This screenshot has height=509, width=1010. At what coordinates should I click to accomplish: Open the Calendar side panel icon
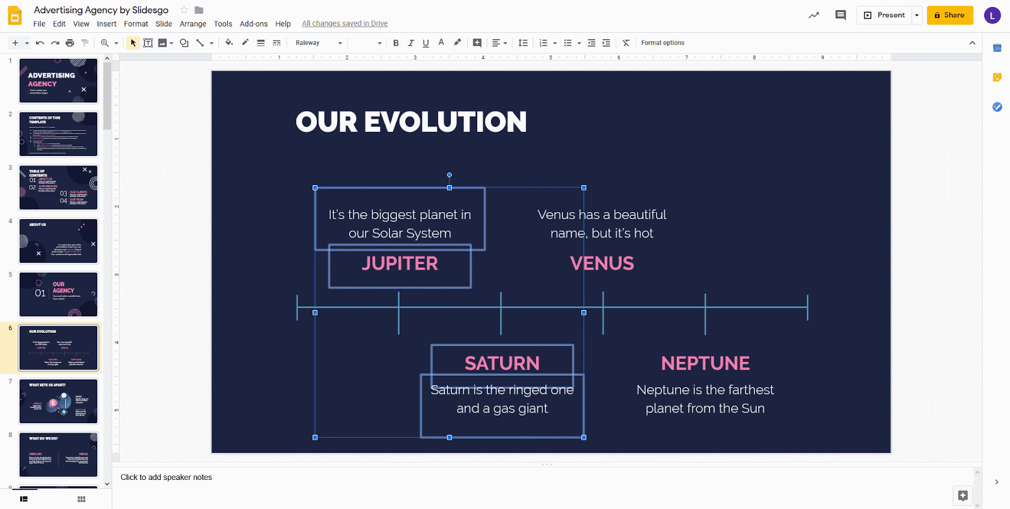[997, 48]
